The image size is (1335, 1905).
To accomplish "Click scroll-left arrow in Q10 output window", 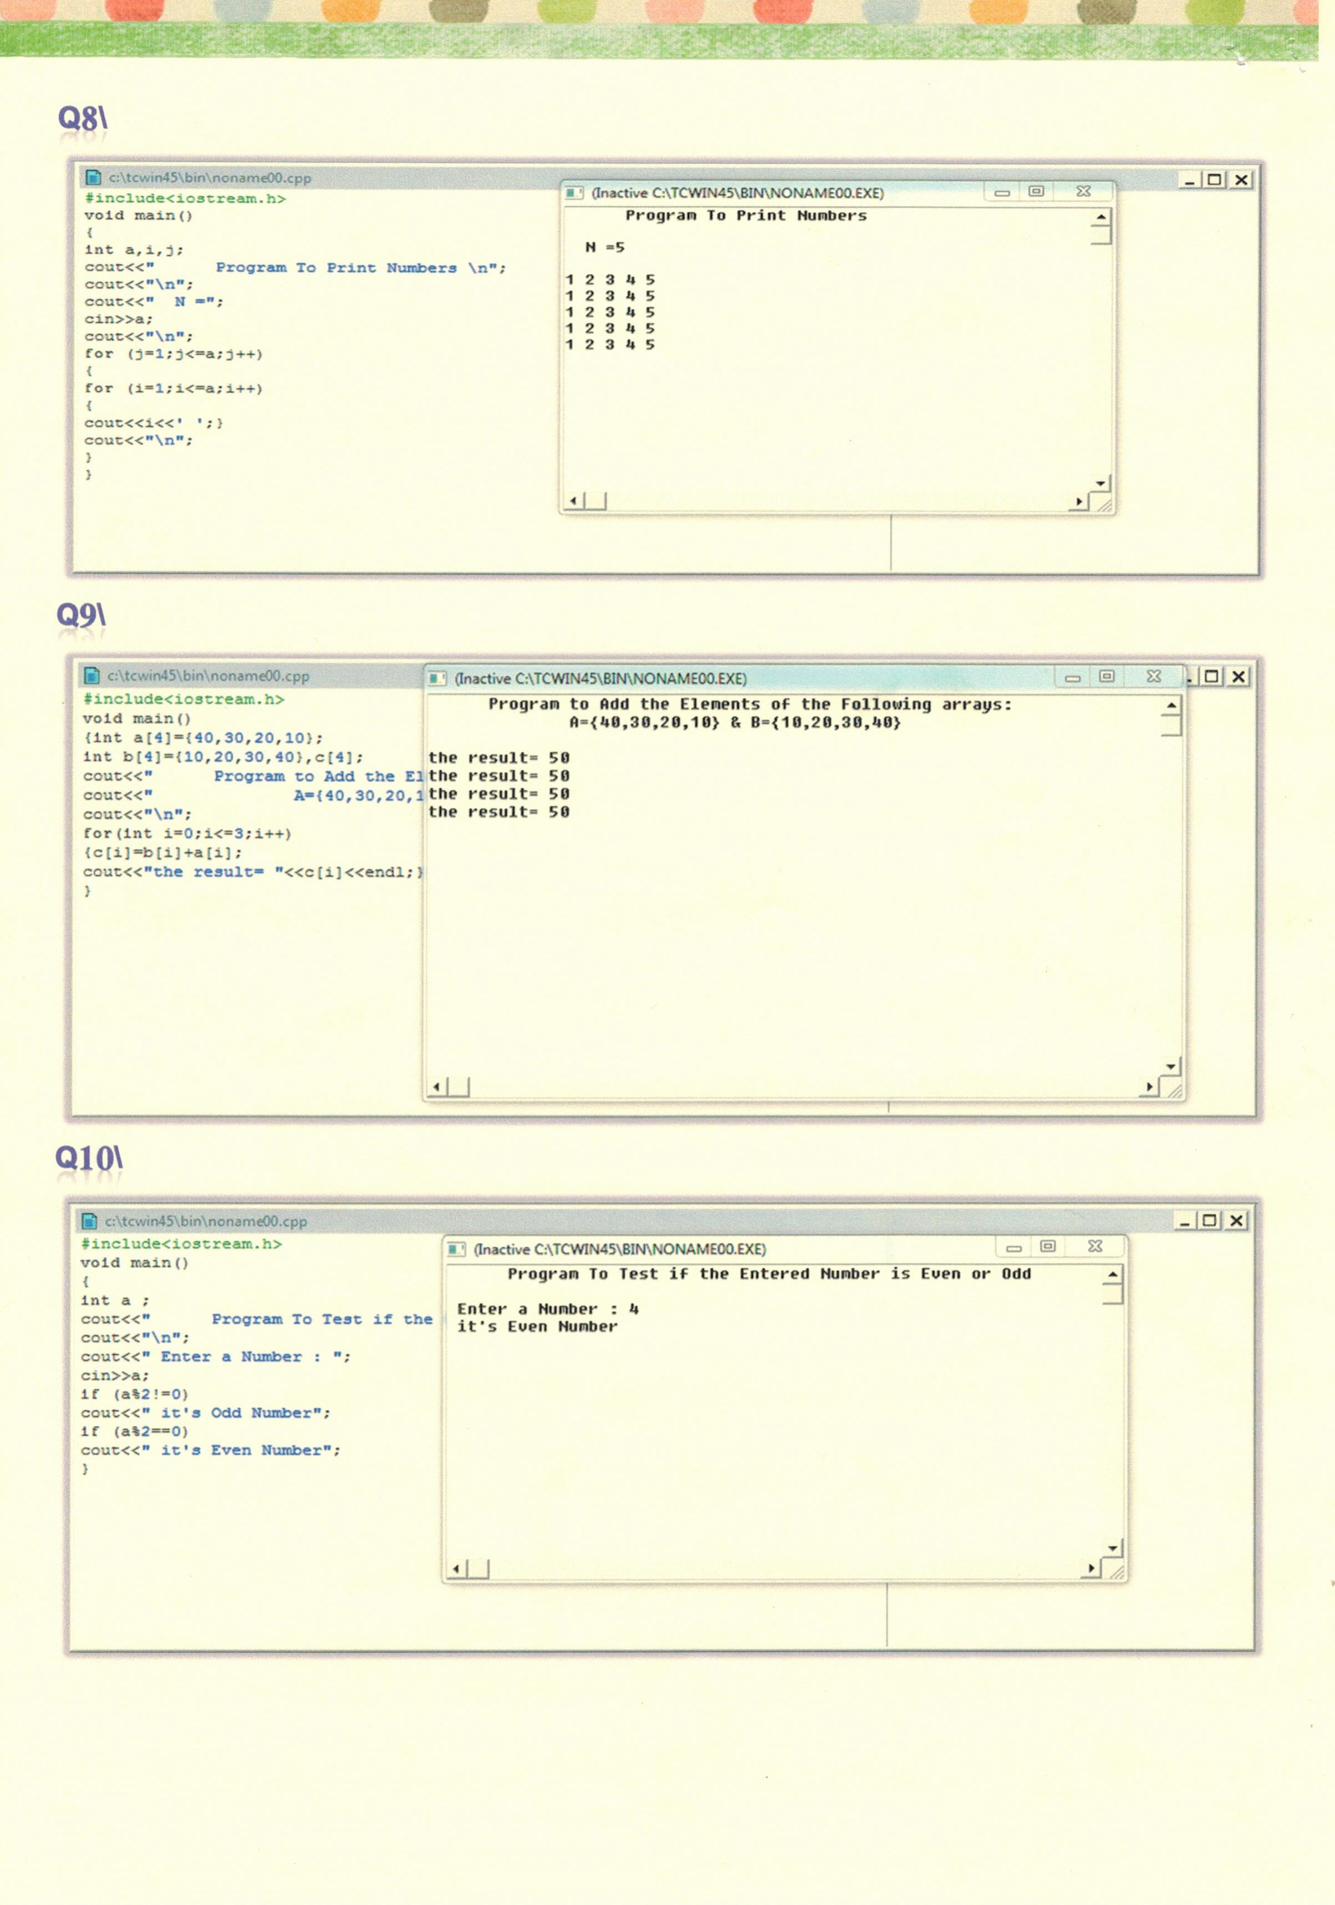I will [x=457, y=1569].
